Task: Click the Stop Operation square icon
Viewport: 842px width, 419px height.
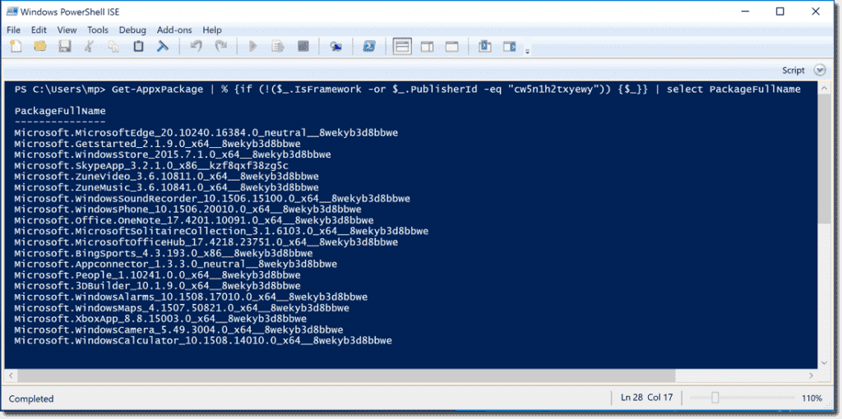Action: pos(303,47)
